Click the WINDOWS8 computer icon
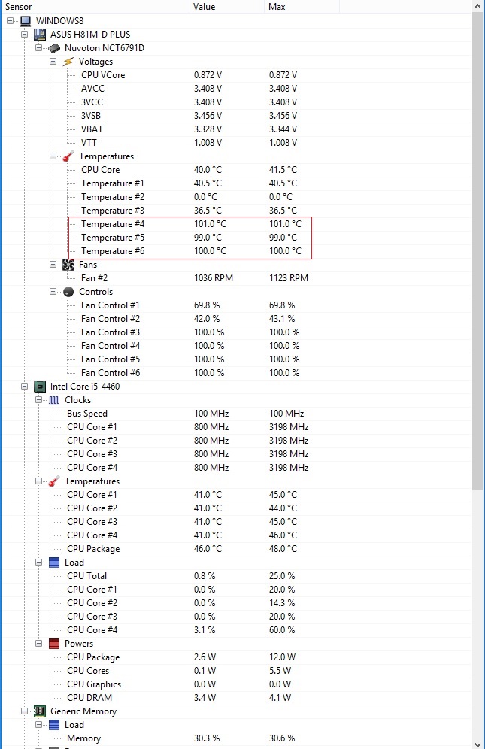The image size is (485, 749). point(26,21)
